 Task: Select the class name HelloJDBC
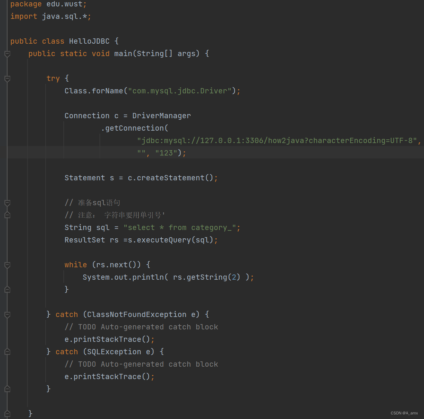89,41
